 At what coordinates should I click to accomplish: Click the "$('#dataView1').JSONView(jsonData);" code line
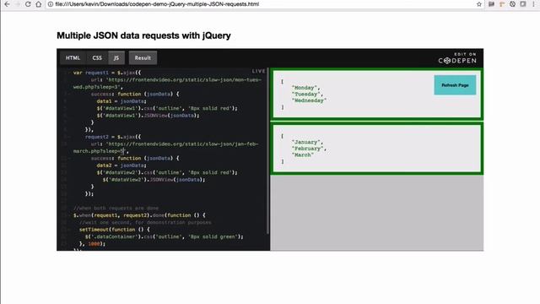[x=148, y=116]
